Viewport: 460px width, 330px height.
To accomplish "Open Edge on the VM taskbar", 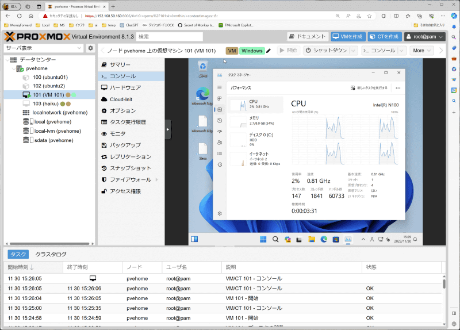I will click(324, 239).
